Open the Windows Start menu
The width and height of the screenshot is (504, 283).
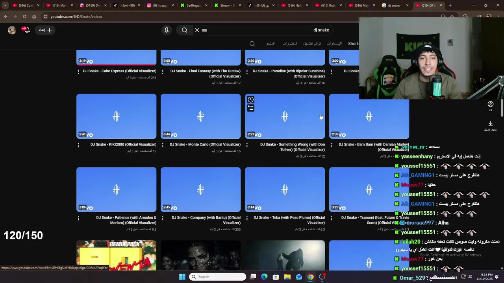click(x=182, y=277)
